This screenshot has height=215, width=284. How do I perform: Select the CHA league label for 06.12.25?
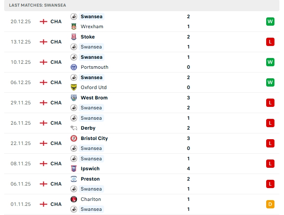click(56, 82)
